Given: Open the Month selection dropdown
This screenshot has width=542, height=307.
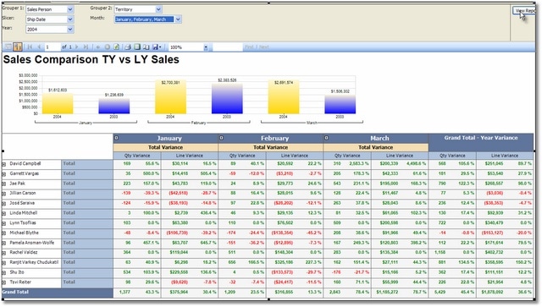Looking at the screenshot, I should [x=178, y=19].
